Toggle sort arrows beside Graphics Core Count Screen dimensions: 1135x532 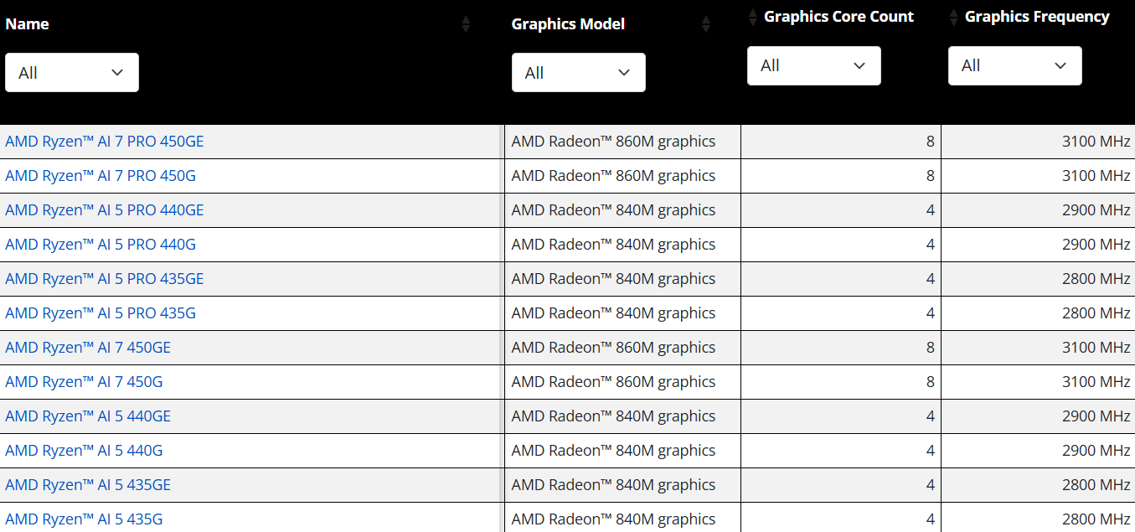(x=752, y=17)
